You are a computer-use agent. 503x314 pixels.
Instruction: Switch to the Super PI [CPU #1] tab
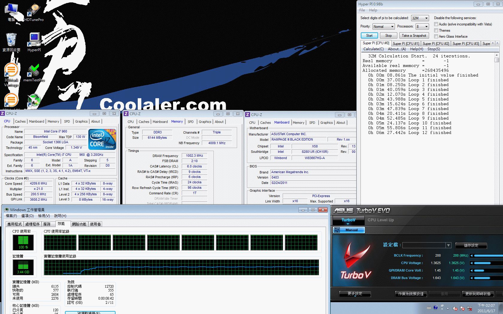[x=406, y=44]
